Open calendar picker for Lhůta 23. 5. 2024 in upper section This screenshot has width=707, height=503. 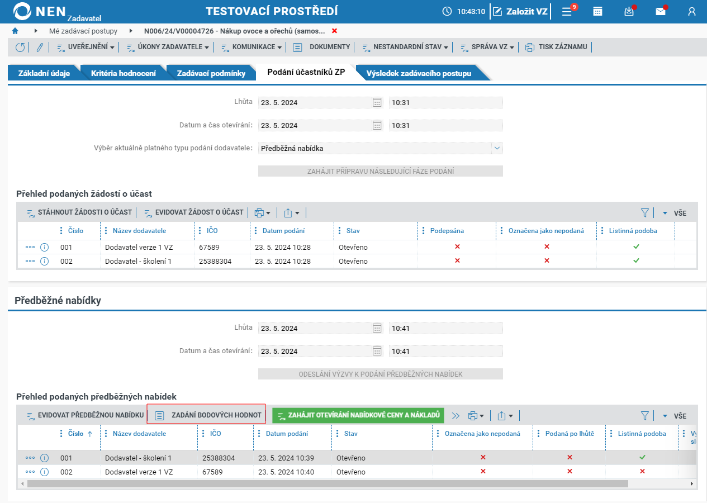coord(377,102)
